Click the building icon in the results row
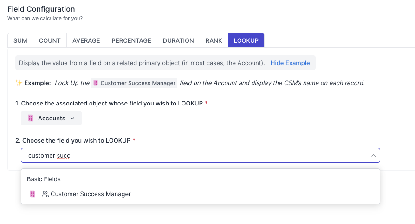 point(32,194)
